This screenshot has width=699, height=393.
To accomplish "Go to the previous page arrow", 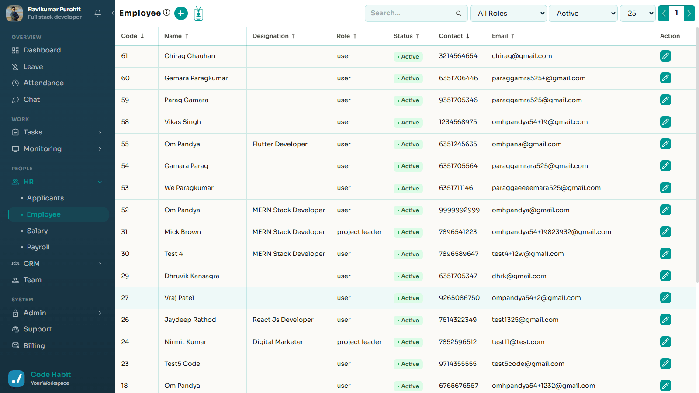I will tap(664, 13).
